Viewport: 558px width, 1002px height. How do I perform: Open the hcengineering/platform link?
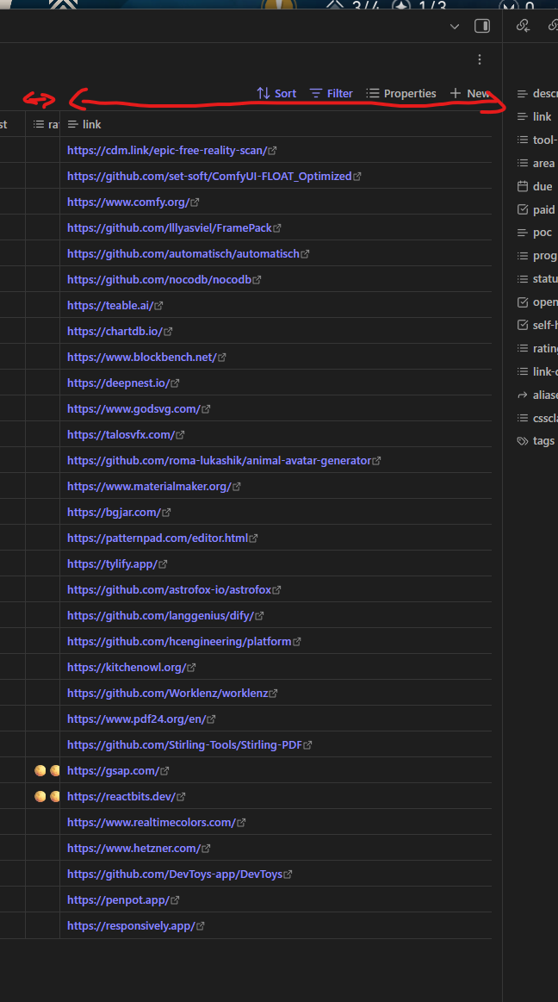point(179,641)
